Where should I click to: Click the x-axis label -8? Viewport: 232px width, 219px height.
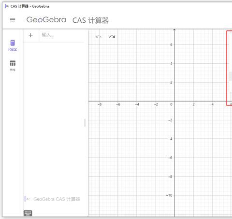pyautogui.click(x=100, y=104)
